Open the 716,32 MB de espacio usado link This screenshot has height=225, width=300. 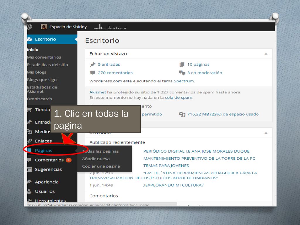coord(223,114)
